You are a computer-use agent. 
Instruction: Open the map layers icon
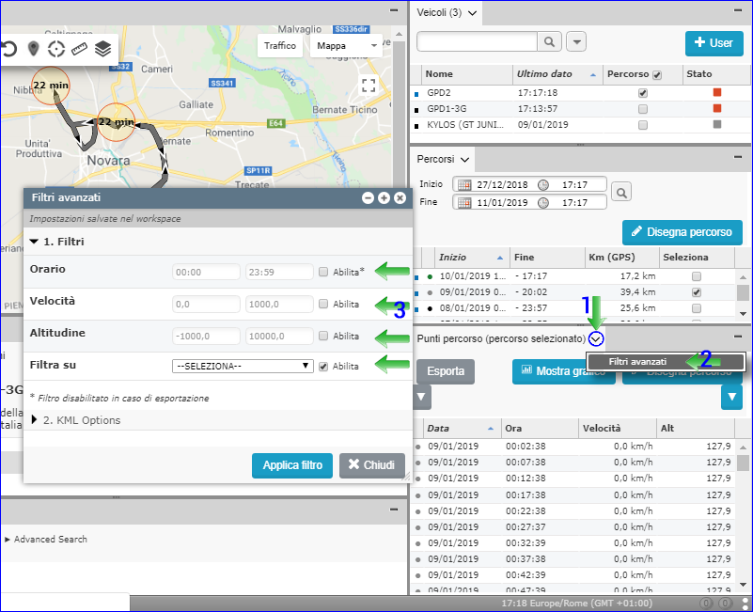tap(103, 49)
